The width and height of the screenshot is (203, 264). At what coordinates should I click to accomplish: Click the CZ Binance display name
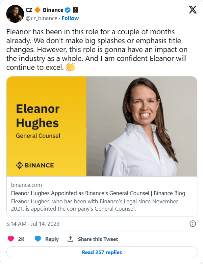44,10
